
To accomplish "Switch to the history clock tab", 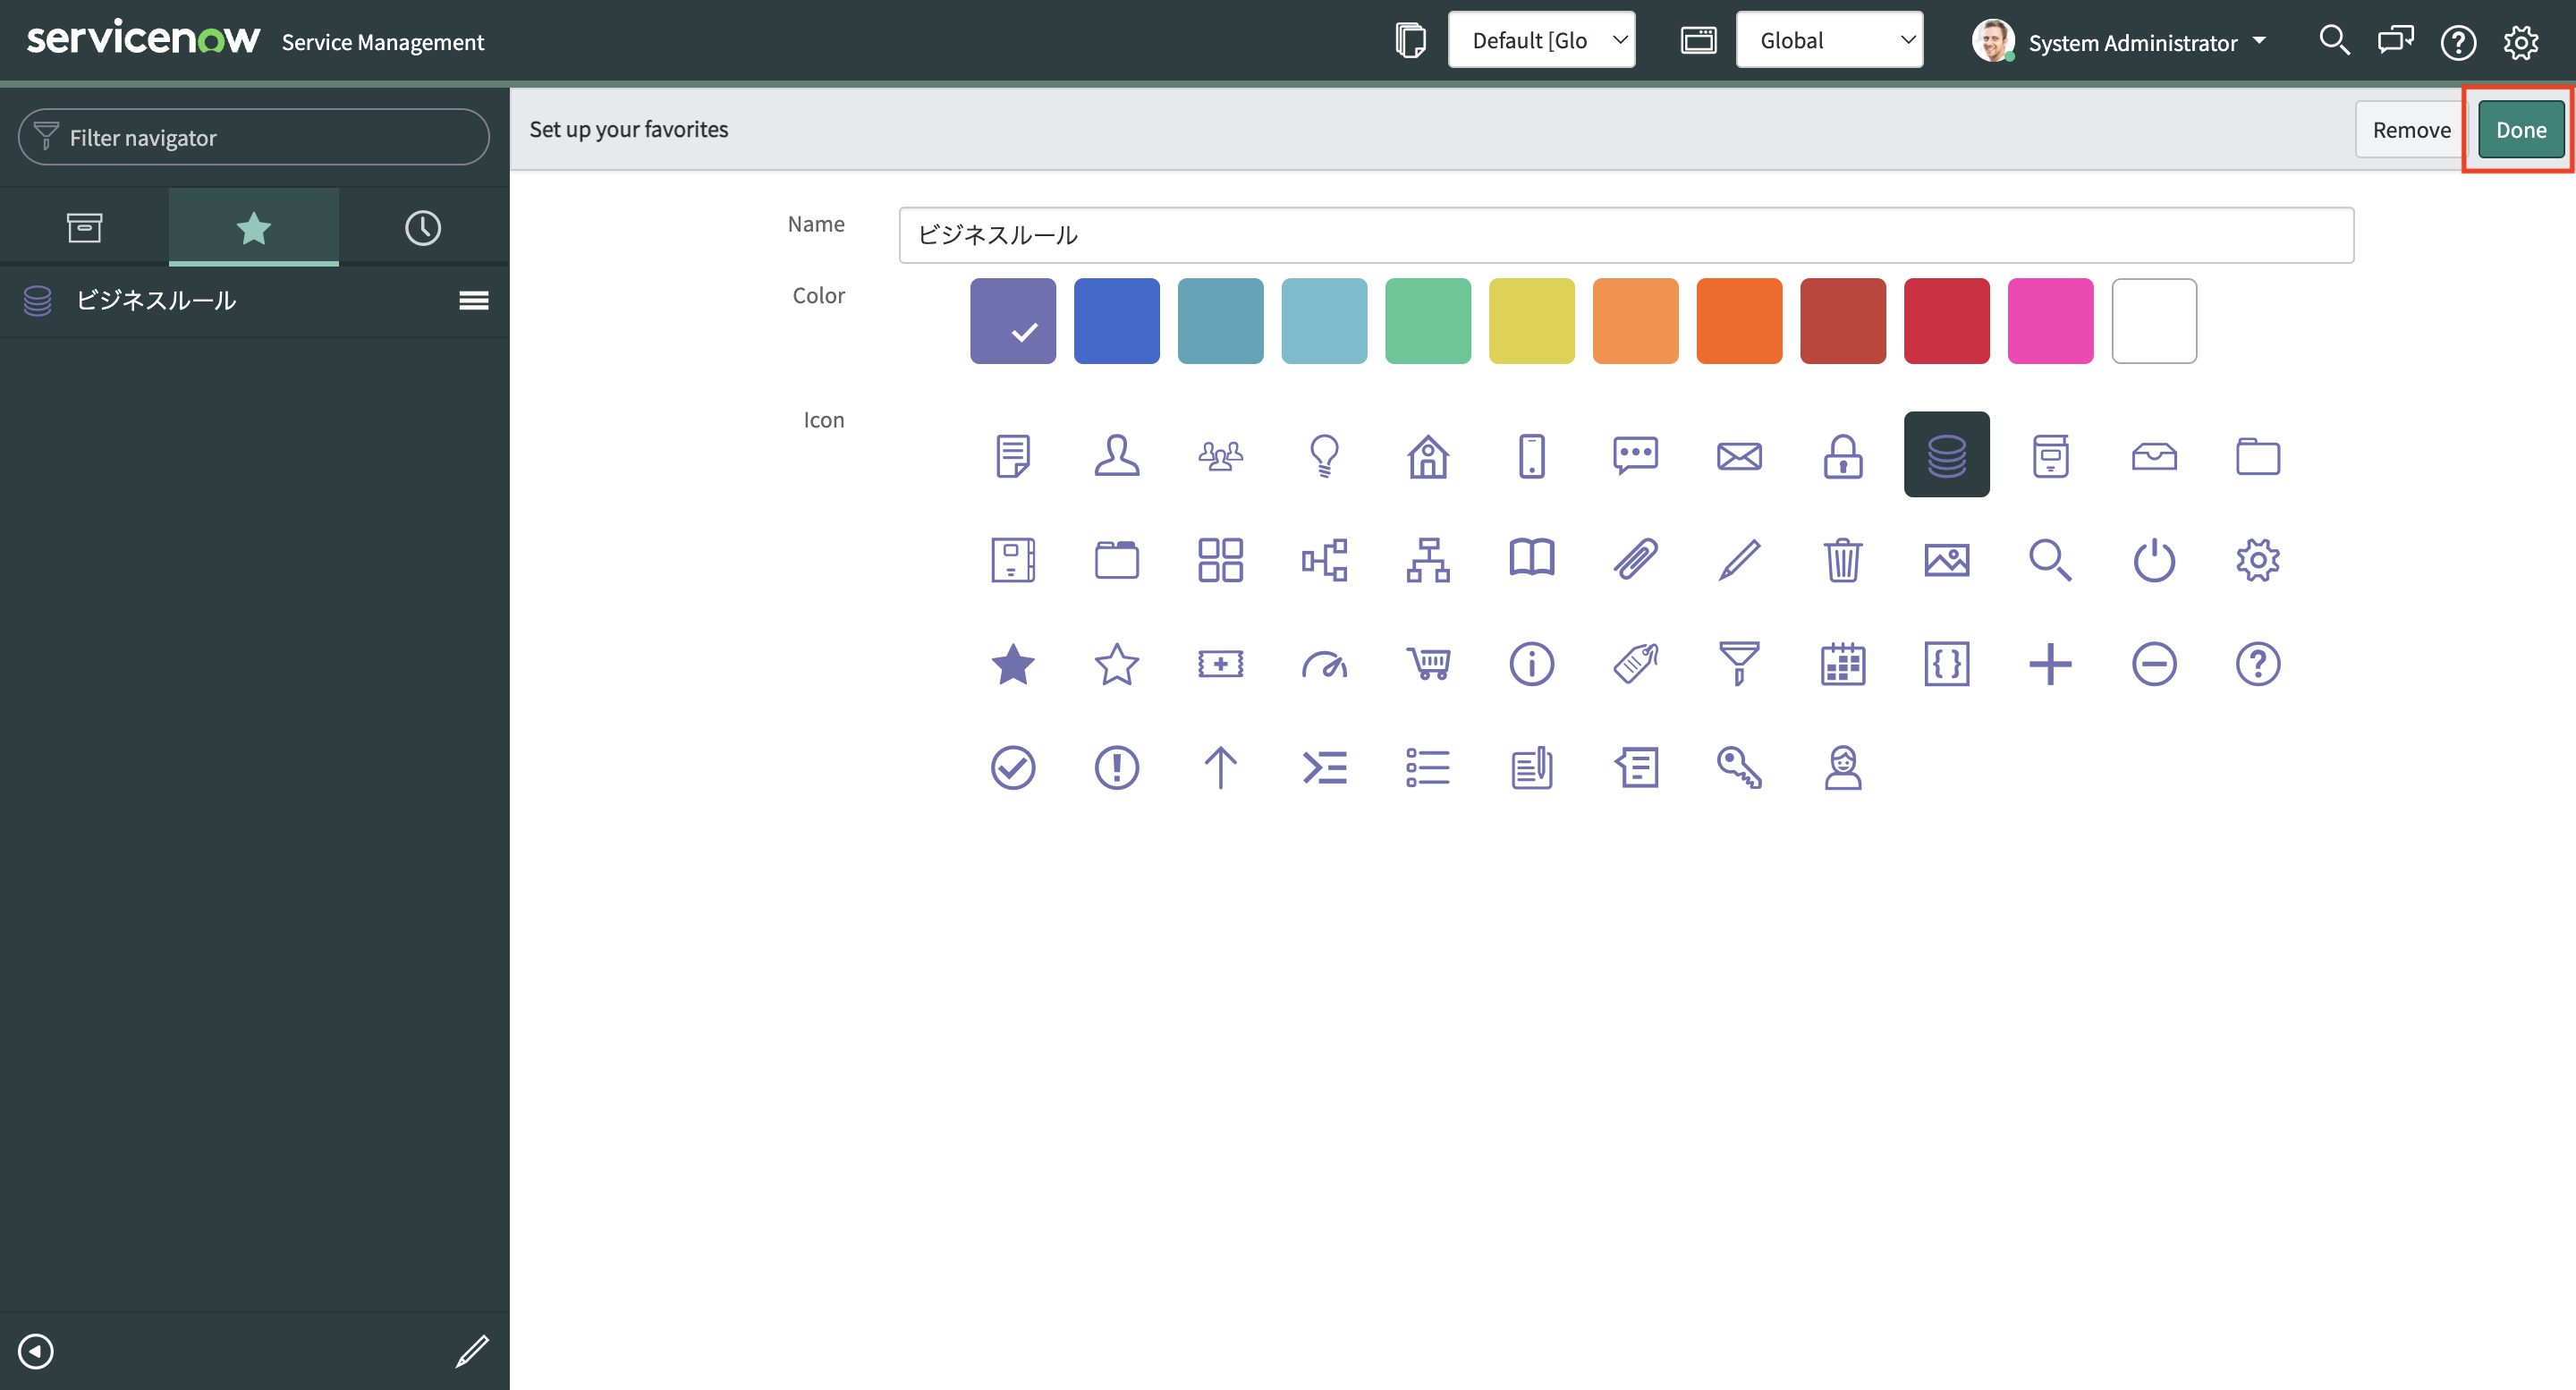I will coord(423,228).
